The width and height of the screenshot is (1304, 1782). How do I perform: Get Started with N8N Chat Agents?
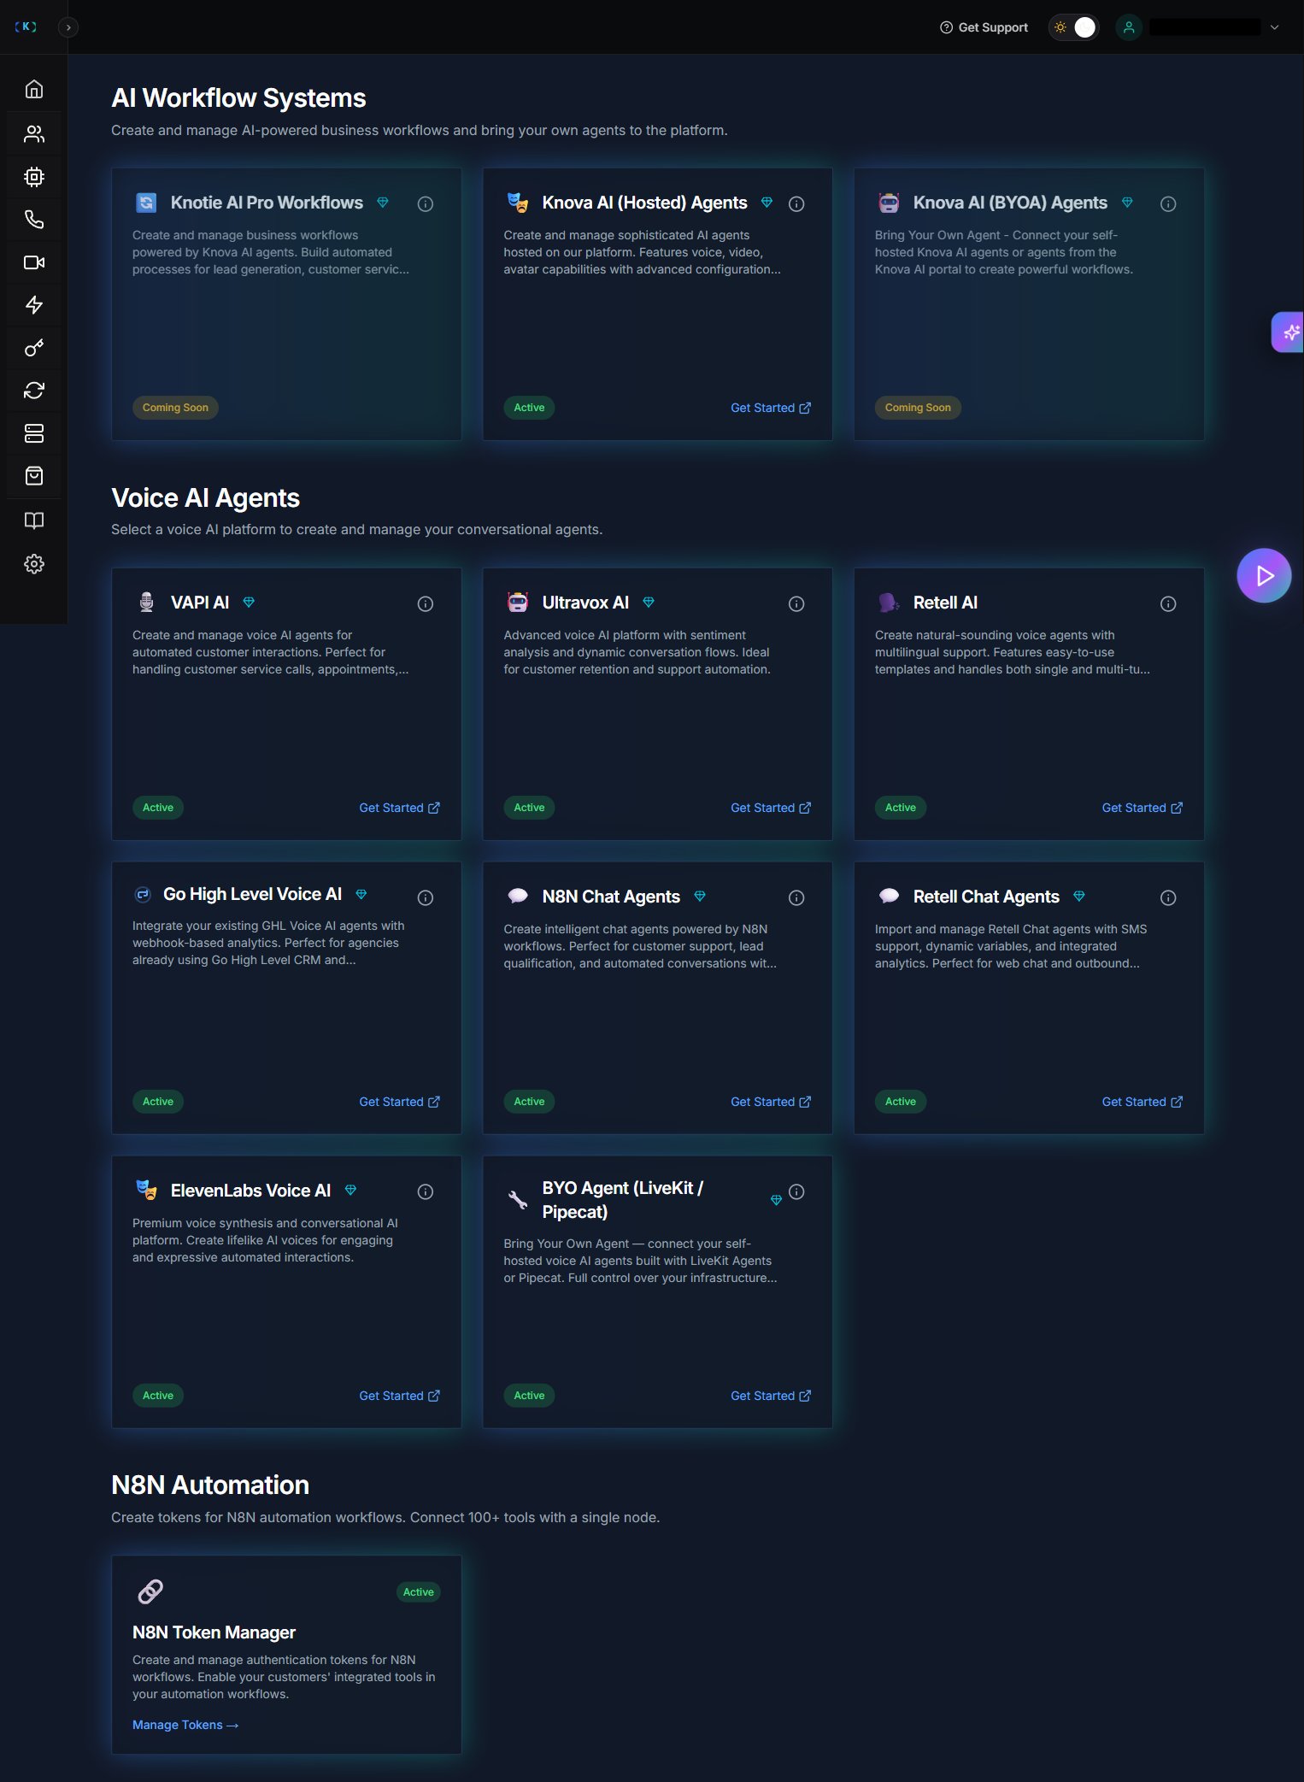coord(771,1102)
